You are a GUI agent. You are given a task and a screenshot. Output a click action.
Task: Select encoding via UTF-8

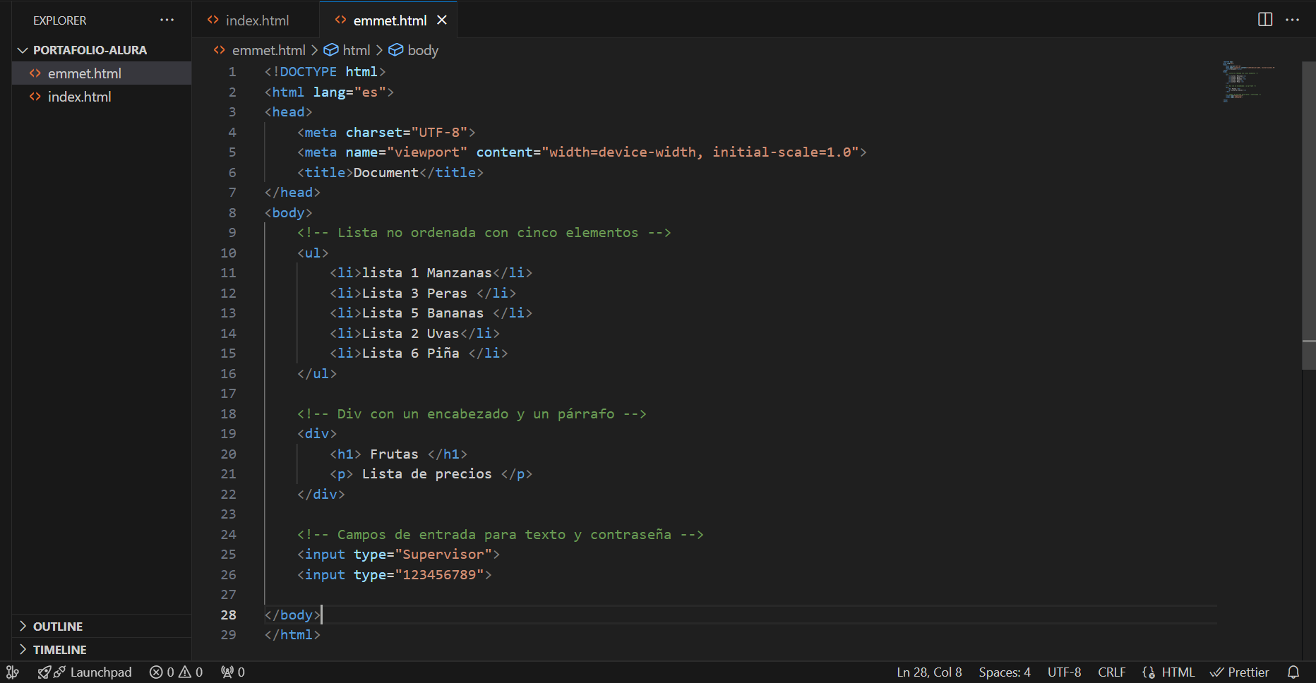pyautogui.click(x=1064, y=672)
